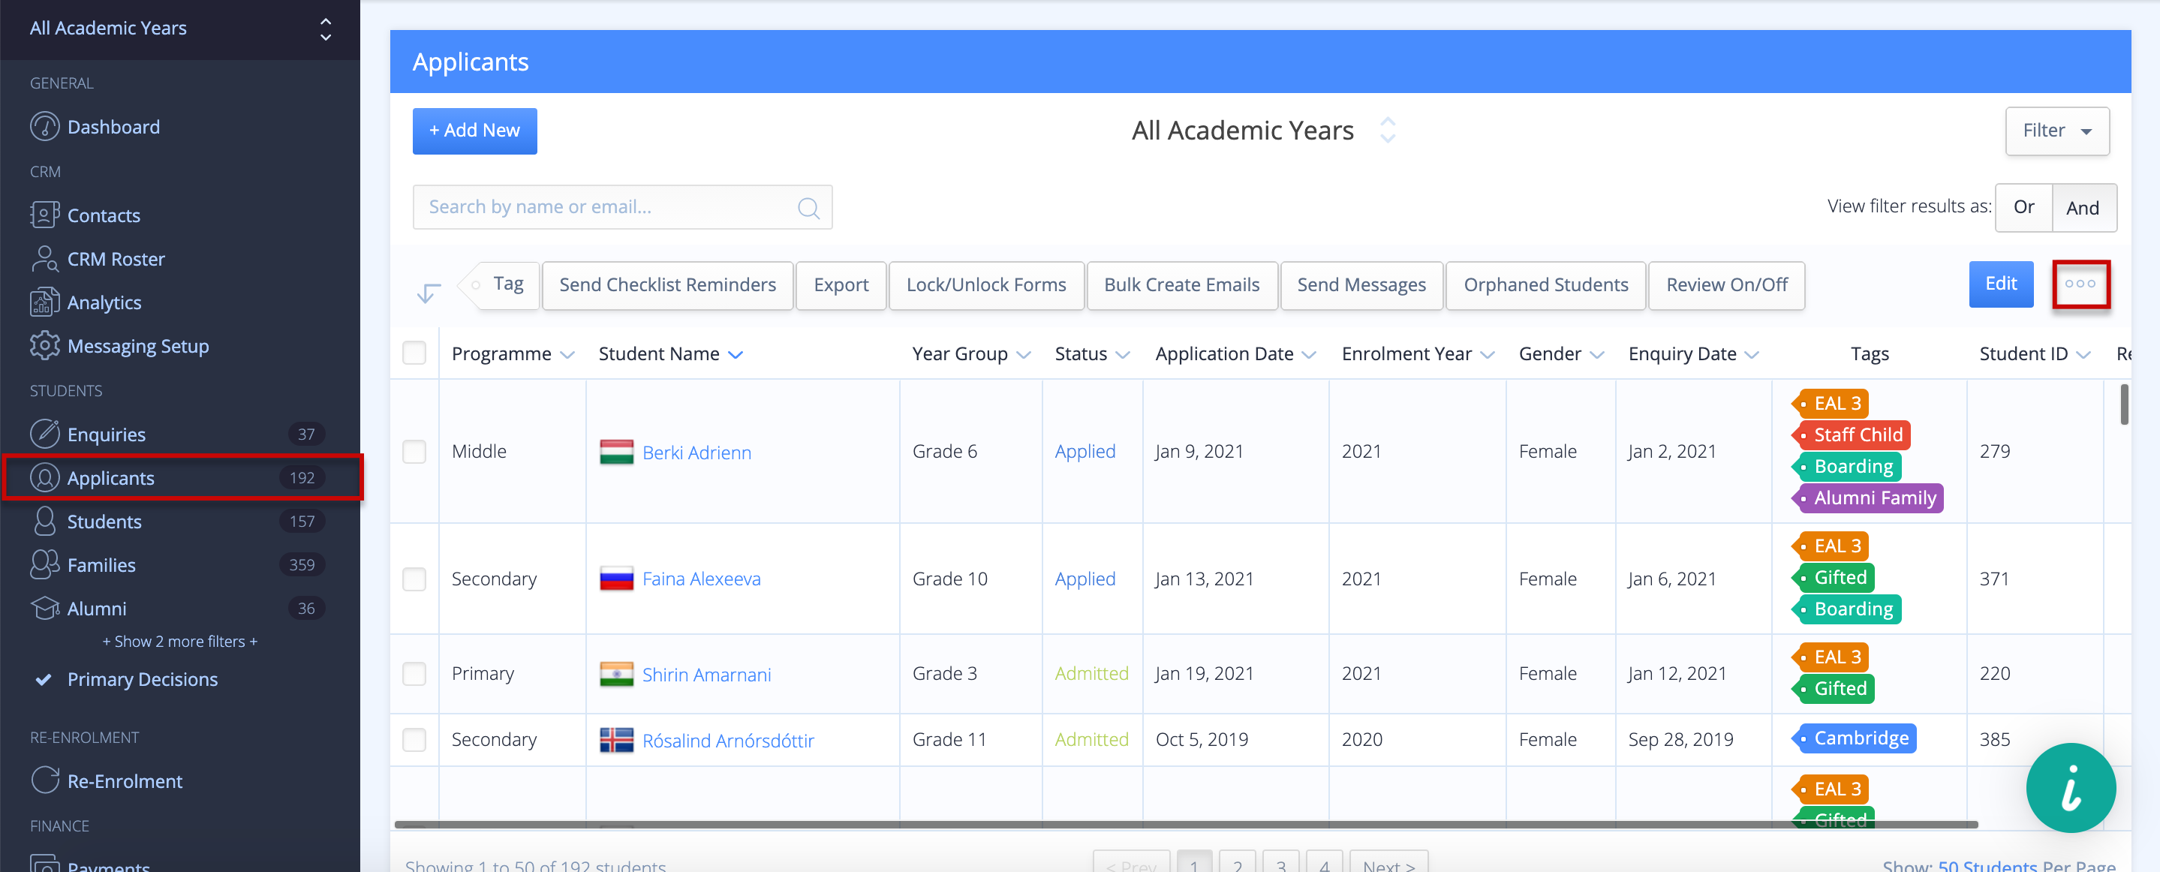
Task: Click the CRM Roster person icon
Action: 44,258
